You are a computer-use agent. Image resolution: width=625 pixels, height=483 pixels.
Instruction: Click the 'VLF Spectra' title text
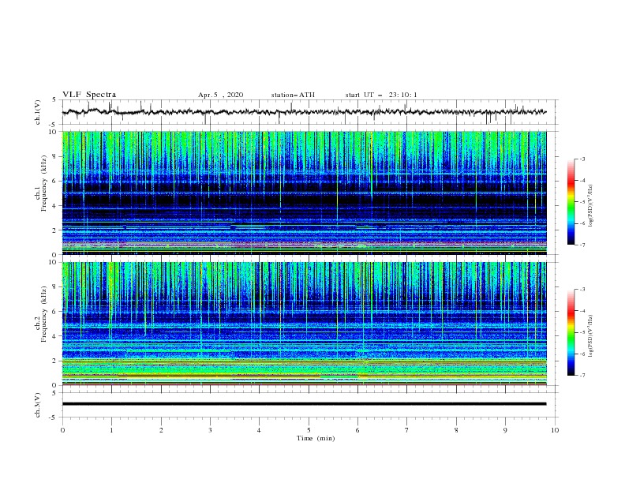tap(89, 95)
